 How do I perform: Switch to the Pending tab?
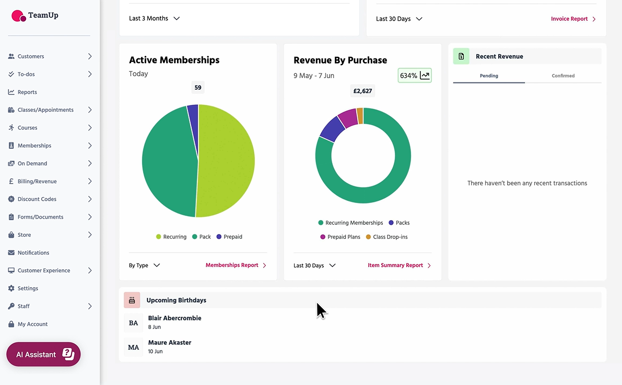pos(489,76)
